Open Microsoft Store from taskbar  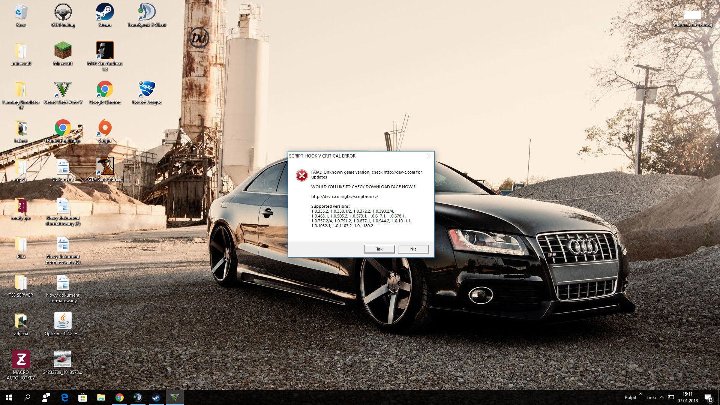pos(82,397)
